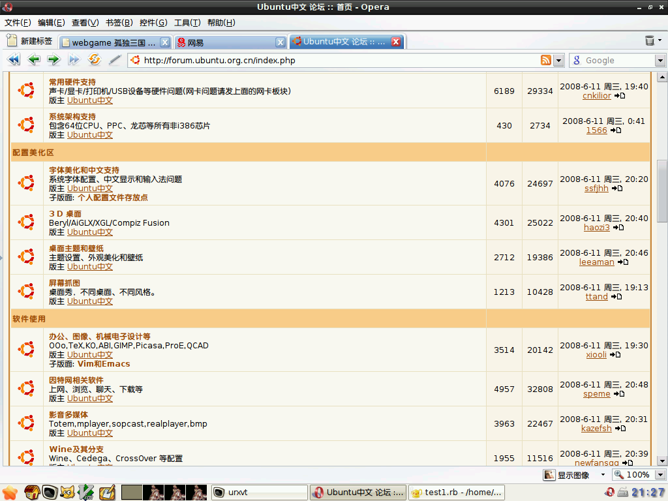This screenshot has height=501, width=668.
Task: Go forward with the green right arrow
Action: tap(53, 59)
